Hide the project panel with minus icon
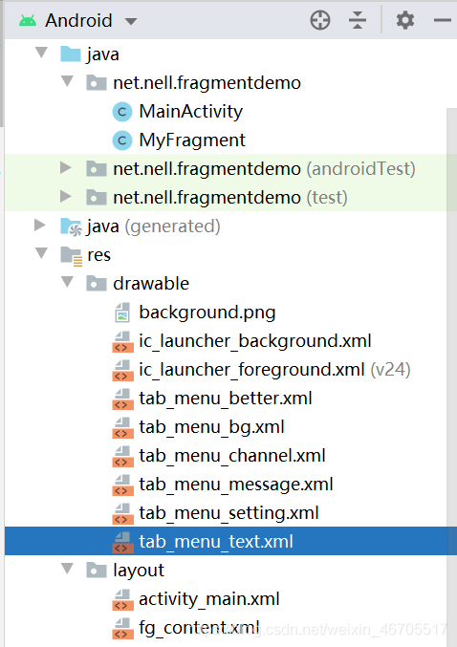This screenshot has height=647, width=457. click(442, 20)
